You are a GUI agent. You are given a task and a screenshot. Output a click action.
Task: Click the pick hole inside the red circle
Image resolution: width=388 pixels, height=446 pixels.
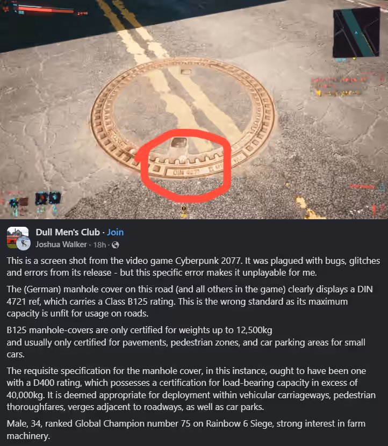pos(178,142)
